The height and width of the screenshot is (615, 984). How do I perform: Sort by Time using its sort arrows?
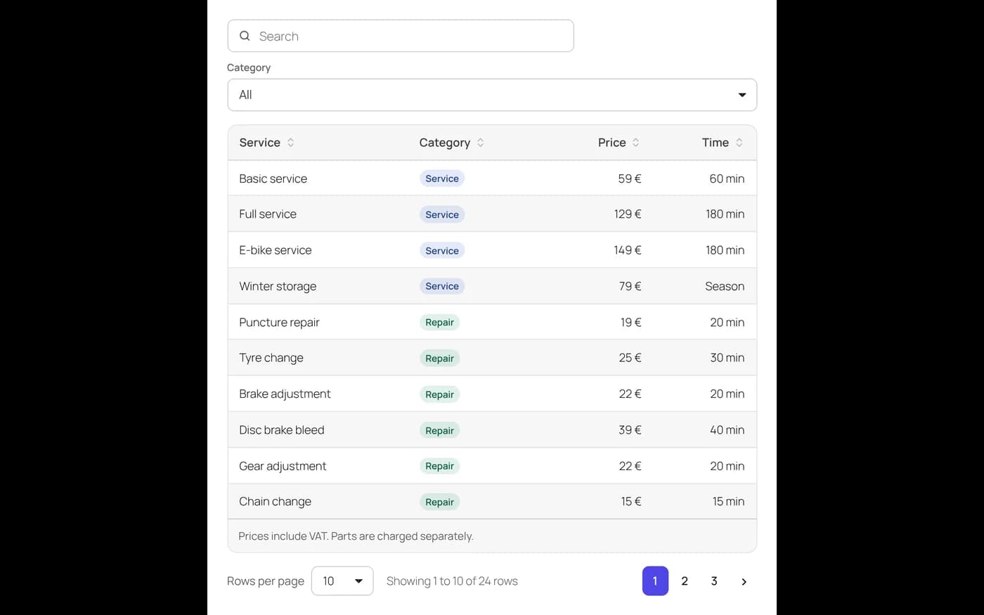(739, 143)
